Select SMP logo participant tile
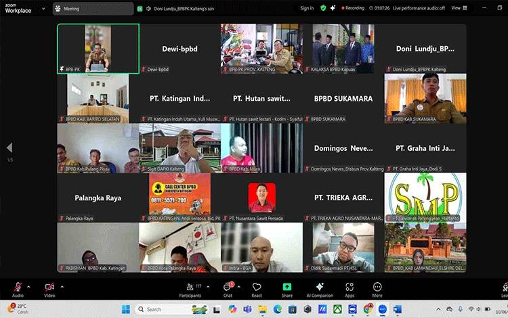This screenshot has height=318, width=508. [425, 198]
